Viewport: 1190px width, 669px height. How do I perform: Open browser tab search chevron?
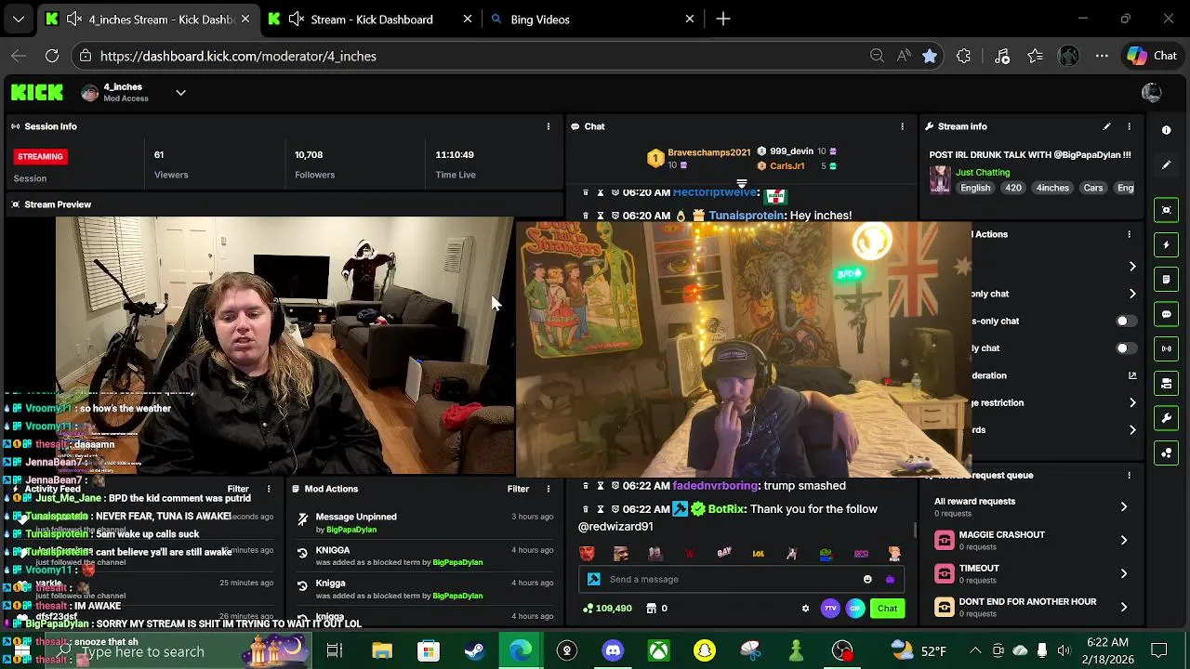pos(18,19)
